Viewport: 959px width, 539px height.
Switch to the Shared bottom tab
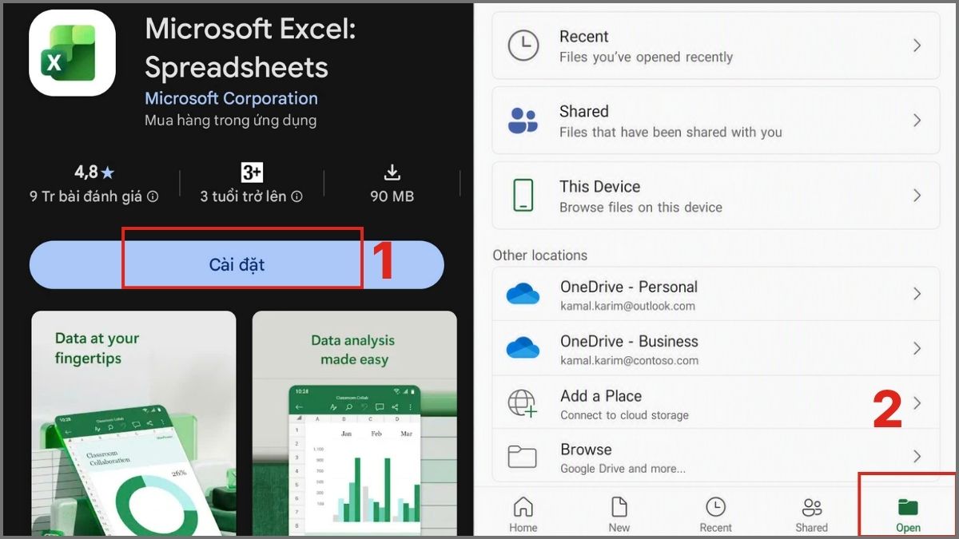coord(812,515)
